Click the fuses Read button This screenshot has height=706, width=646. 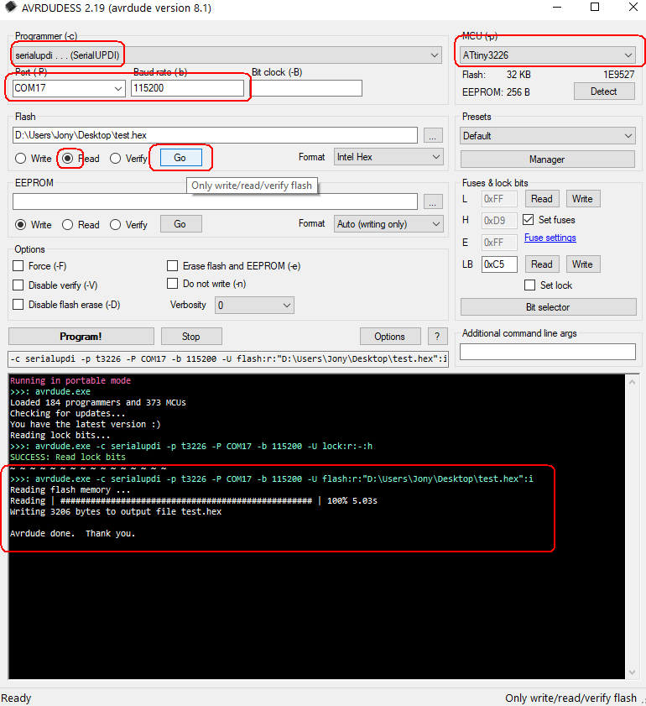tap(542, 199)
